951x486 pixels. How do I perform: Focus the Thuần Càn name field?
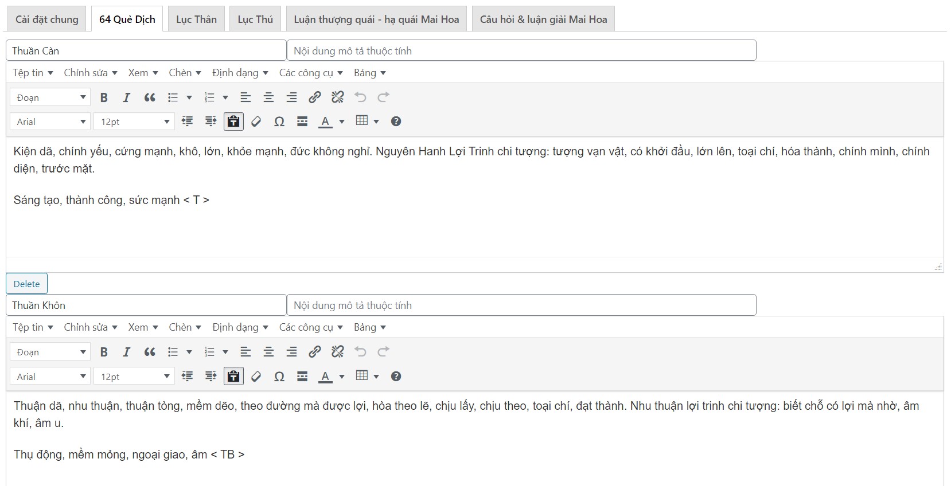[x=146, y=50]
